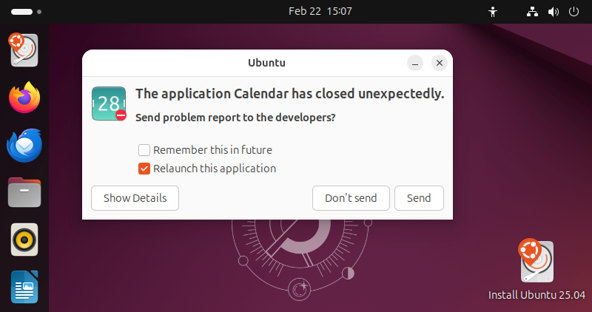Viewport: 592px width, 312px height.
Task: Open the power menu icon
Action: (573, 12)
